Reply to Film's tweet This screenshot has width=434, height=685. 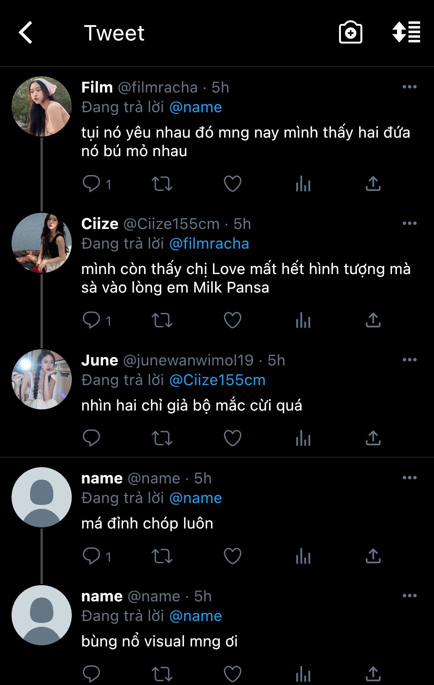[x=91, y=183]
